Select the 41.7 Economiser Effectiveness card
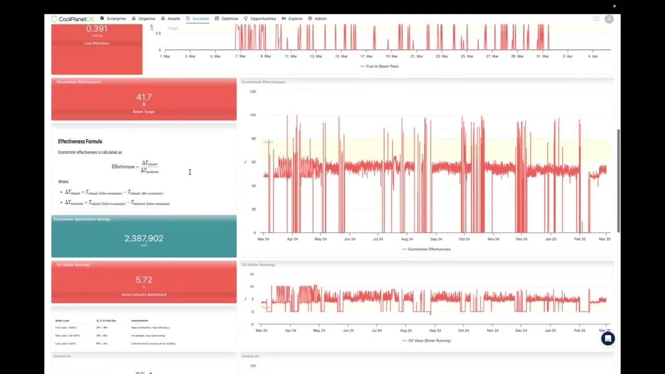 144,99
